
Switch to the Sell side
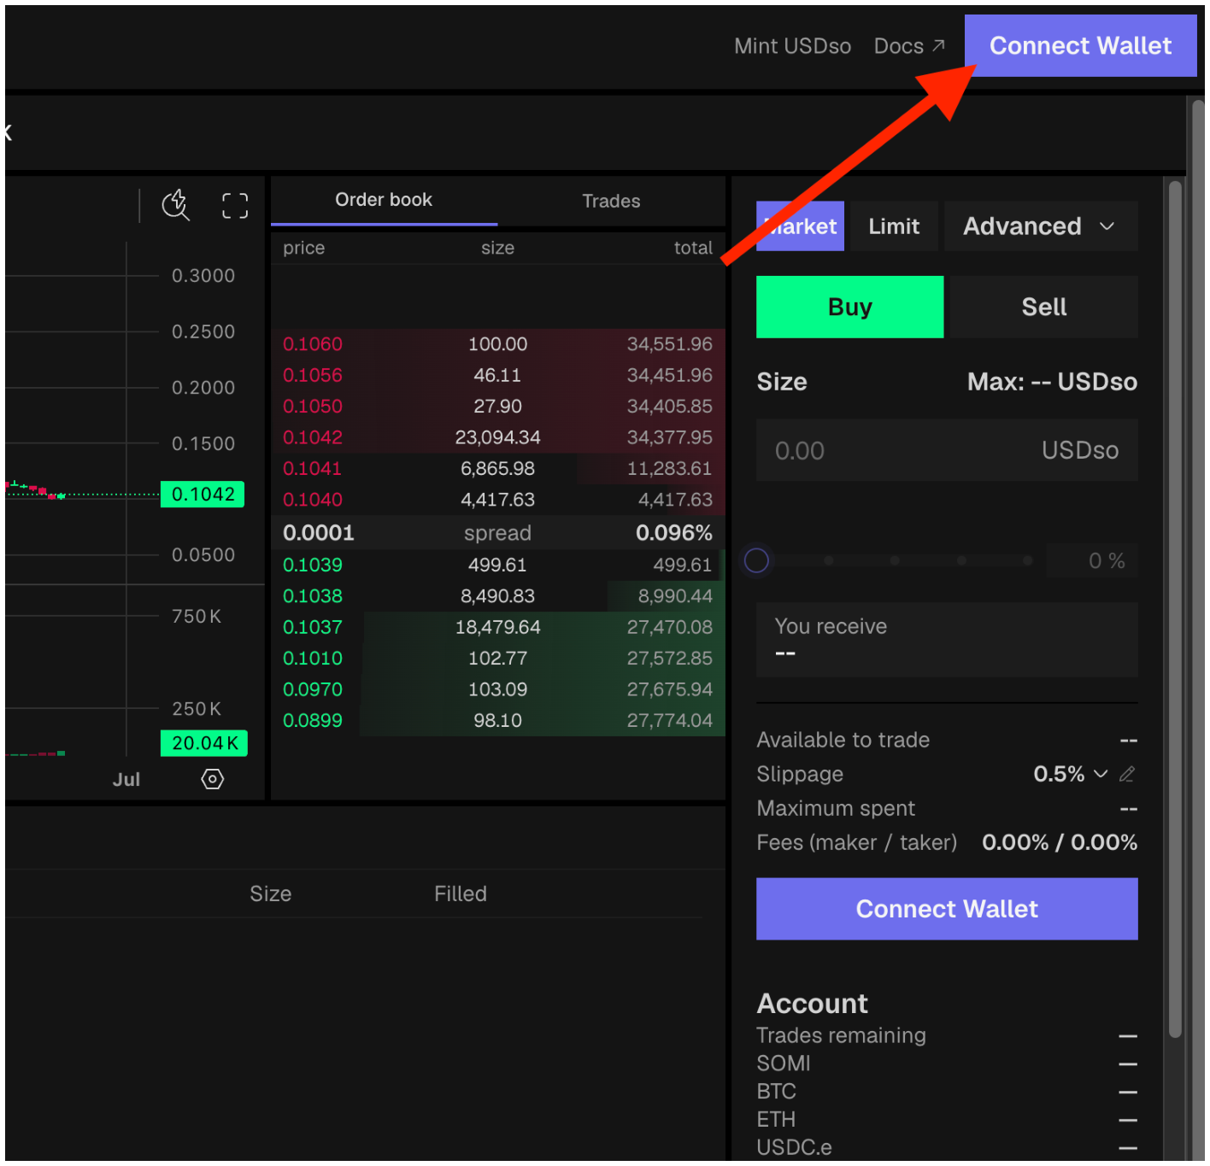pos(1043,307)
